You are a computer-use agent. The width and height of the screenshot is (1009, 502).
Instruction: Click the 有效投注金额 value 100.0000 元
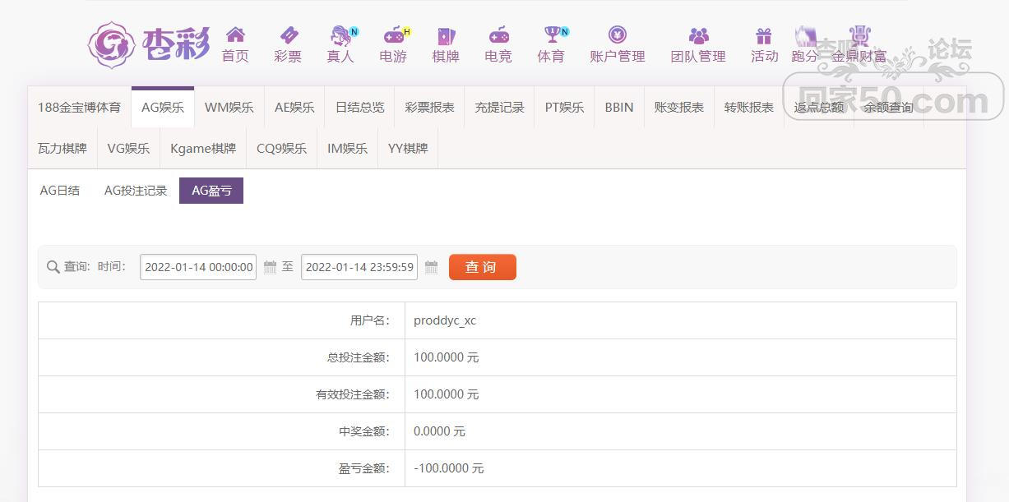pyautogui.click(x=446, y=394)
